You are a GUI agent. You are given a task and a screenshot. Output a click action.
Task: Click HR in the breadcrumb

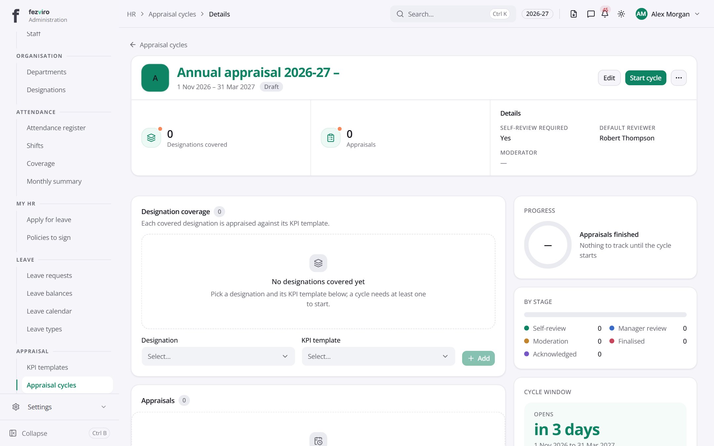click(x=131, y=14)
